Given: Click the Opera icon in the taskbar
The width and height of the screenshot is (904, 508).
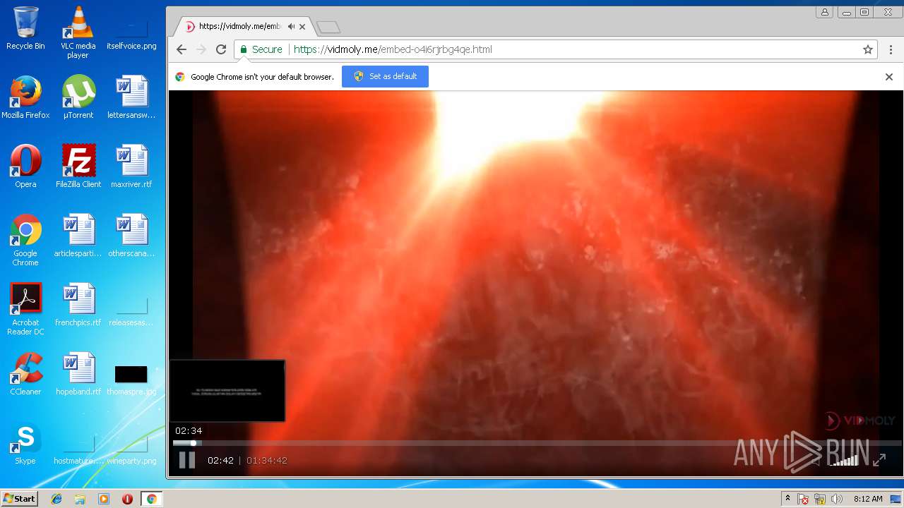Looking at the screenshot, I should pyautogui.click(x=127, y=499).
